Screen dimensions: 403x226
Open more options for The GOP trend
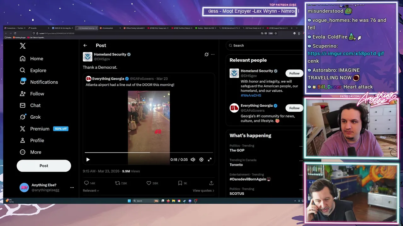[x=301, y=146]
